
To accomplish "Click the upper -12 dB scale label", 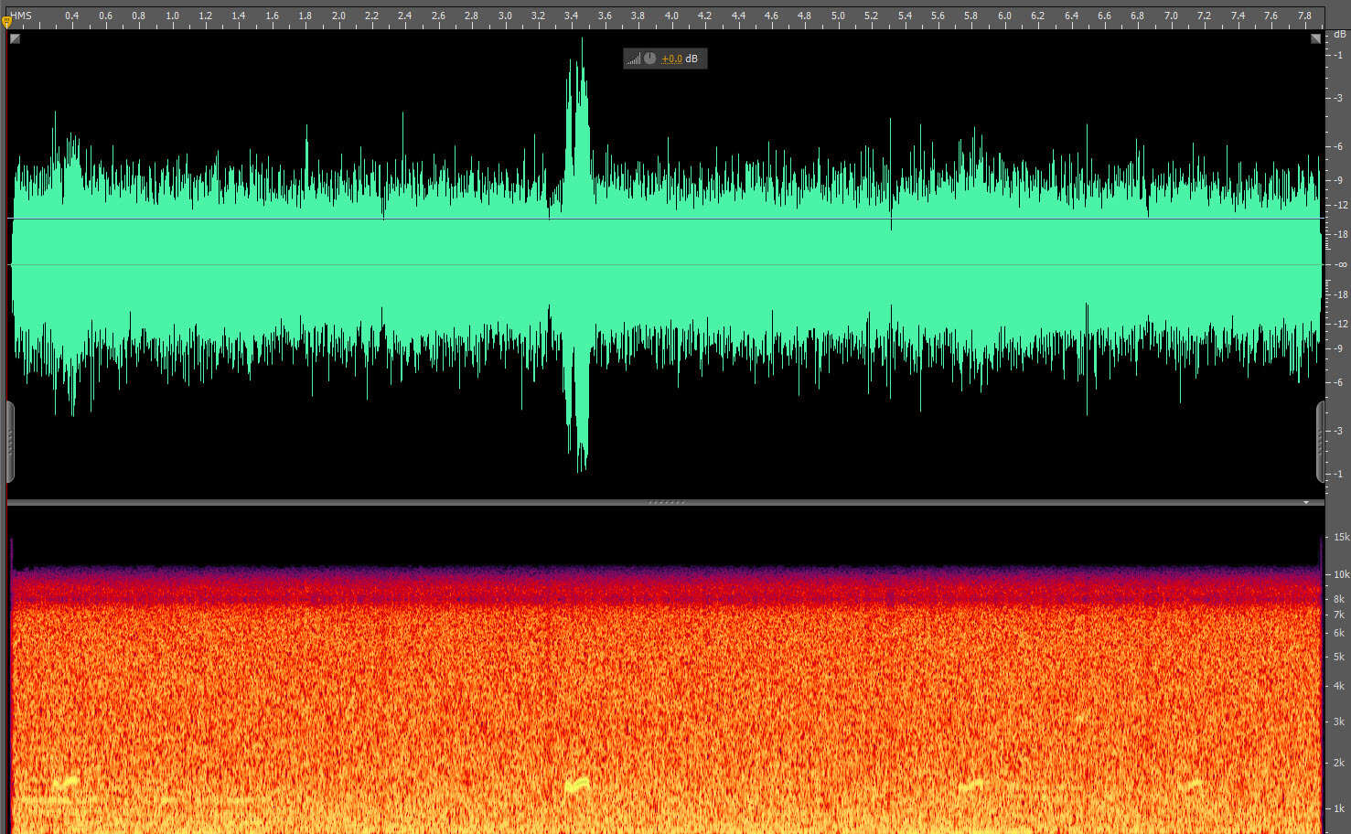I will 1340,205.
